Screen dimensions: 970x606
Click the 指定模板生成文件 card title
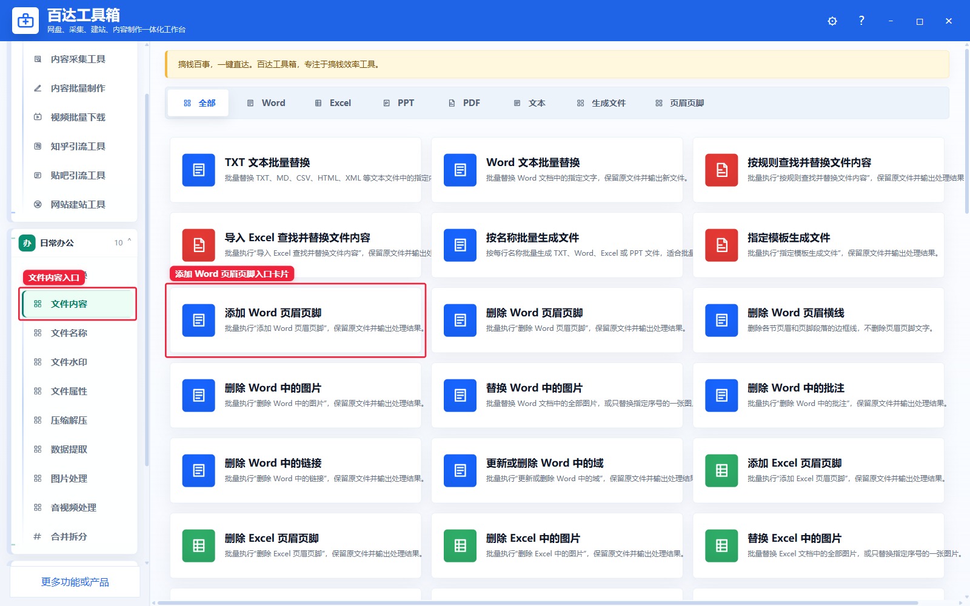(789, 238)
